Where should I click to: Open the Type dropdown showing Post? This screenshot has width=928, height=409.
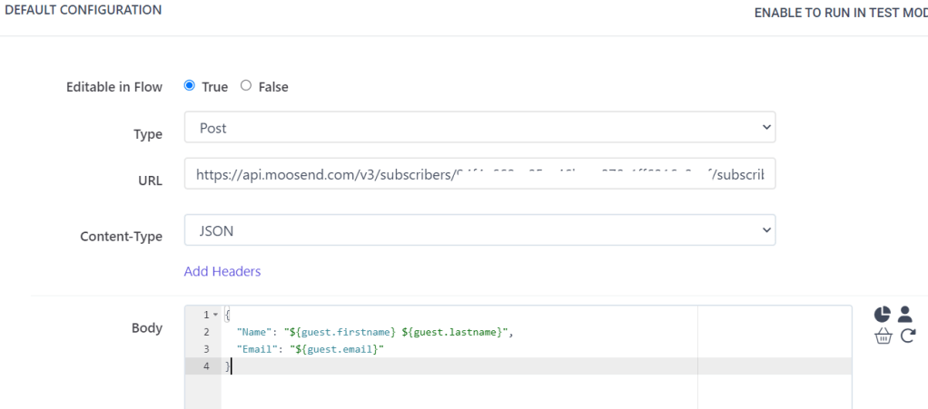click(479, 128)
